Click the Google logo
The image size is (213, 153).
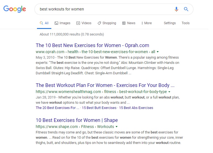[x=15, y=9]
